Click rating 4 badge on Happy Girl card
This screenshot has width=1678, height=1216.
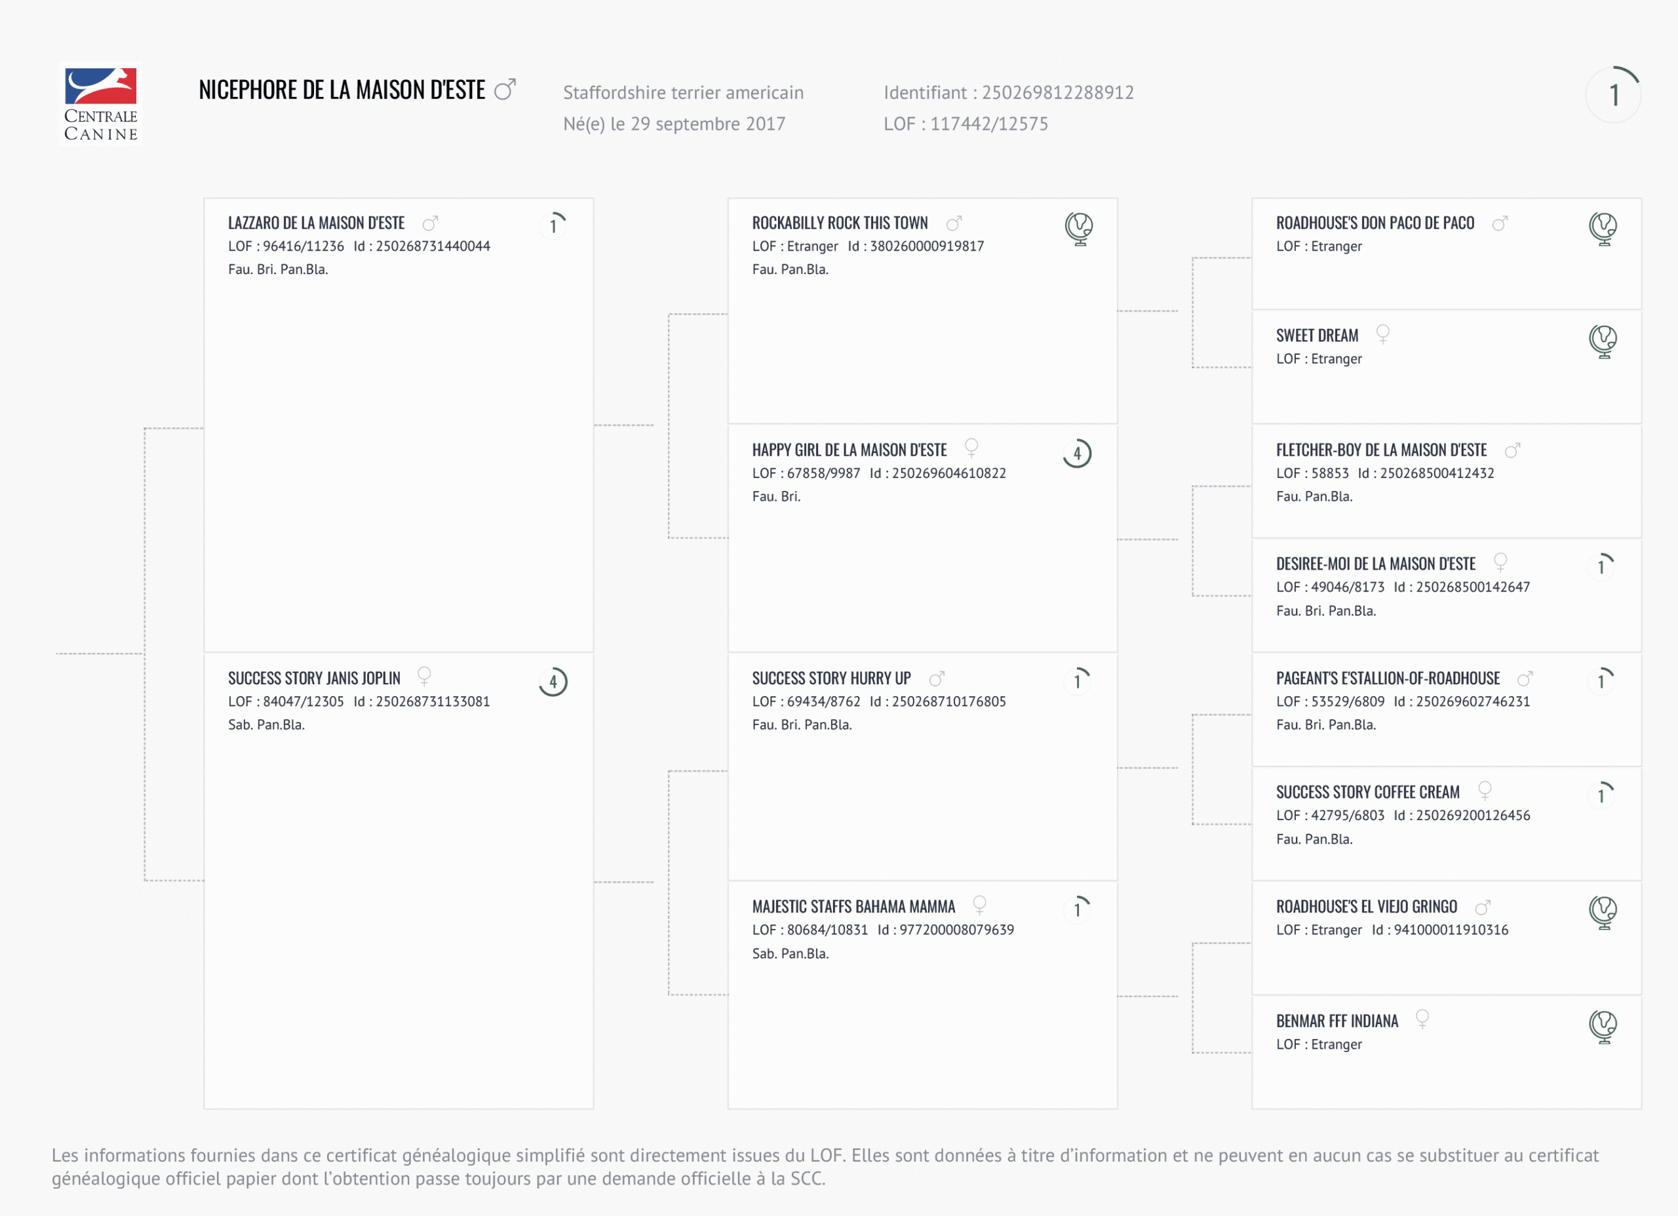coord(1077,453)
